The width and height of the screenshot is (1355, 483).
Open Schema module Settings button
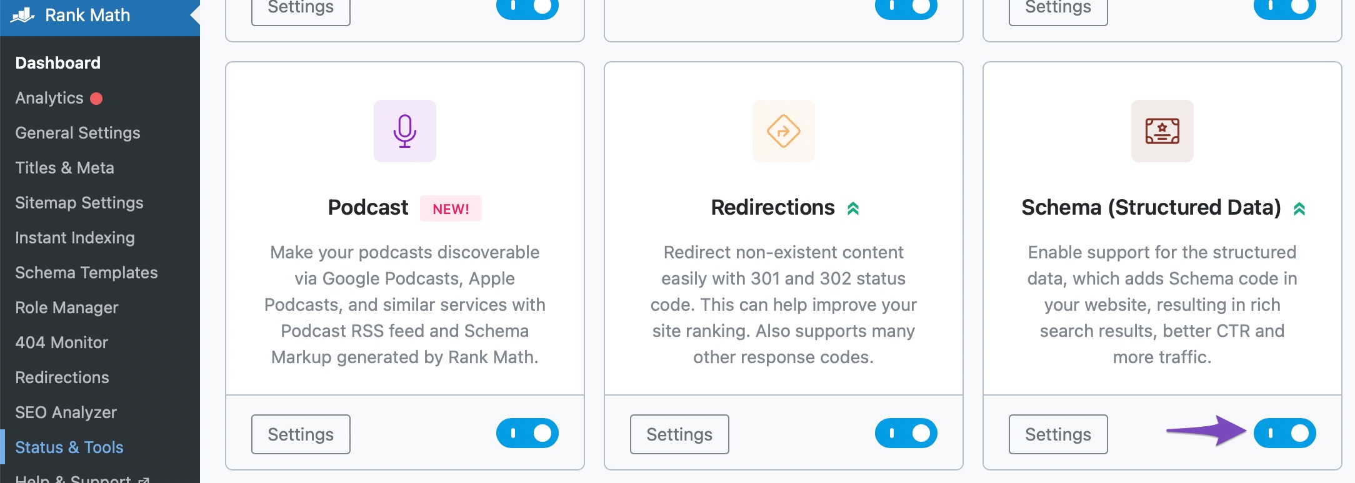pyautogui.click(x=1058, y=434)
